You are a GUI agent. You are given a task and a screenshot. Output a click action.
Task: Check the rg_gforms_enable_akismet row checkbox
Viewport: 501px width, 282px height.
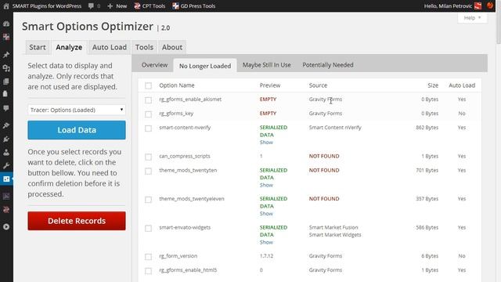(x=148, y=100)
